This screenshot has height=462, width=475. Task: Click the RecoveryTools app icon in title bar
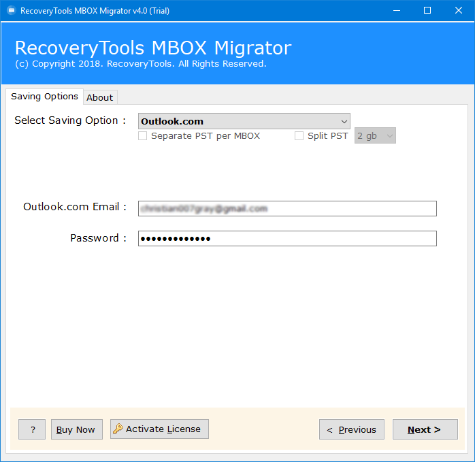[12, 11]
